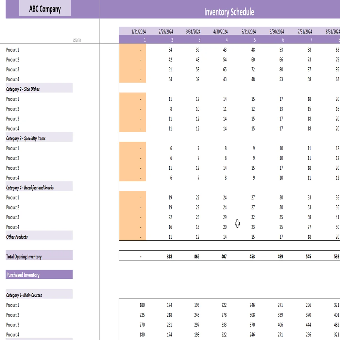Click the 6/30/2024 date column header
Image resolution: width=340 pixels, height=340 pixels.
tap(276, 32)
